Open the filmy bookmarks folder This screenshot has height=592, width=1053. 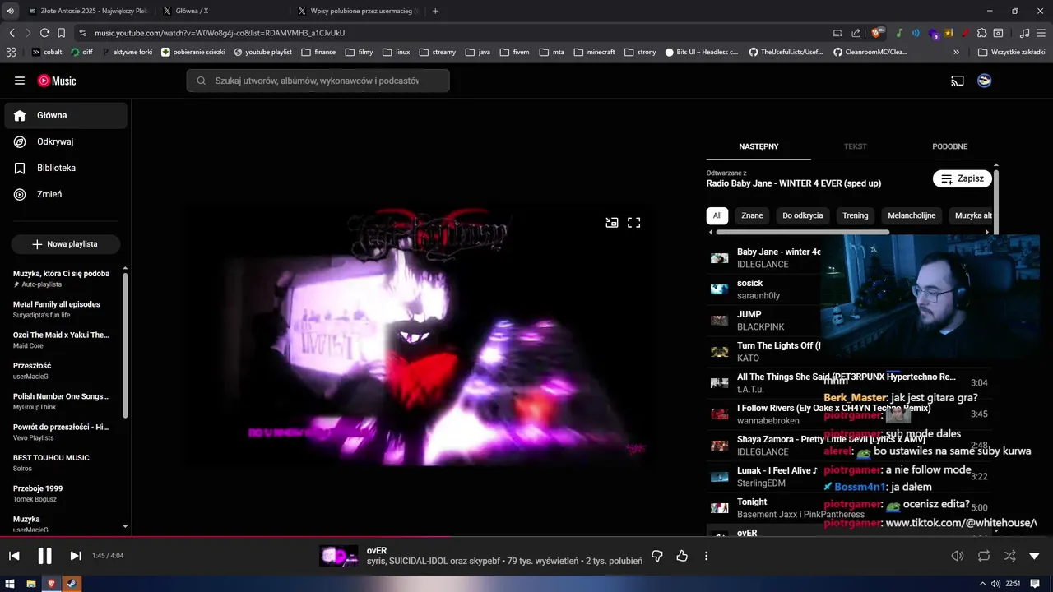359,52
